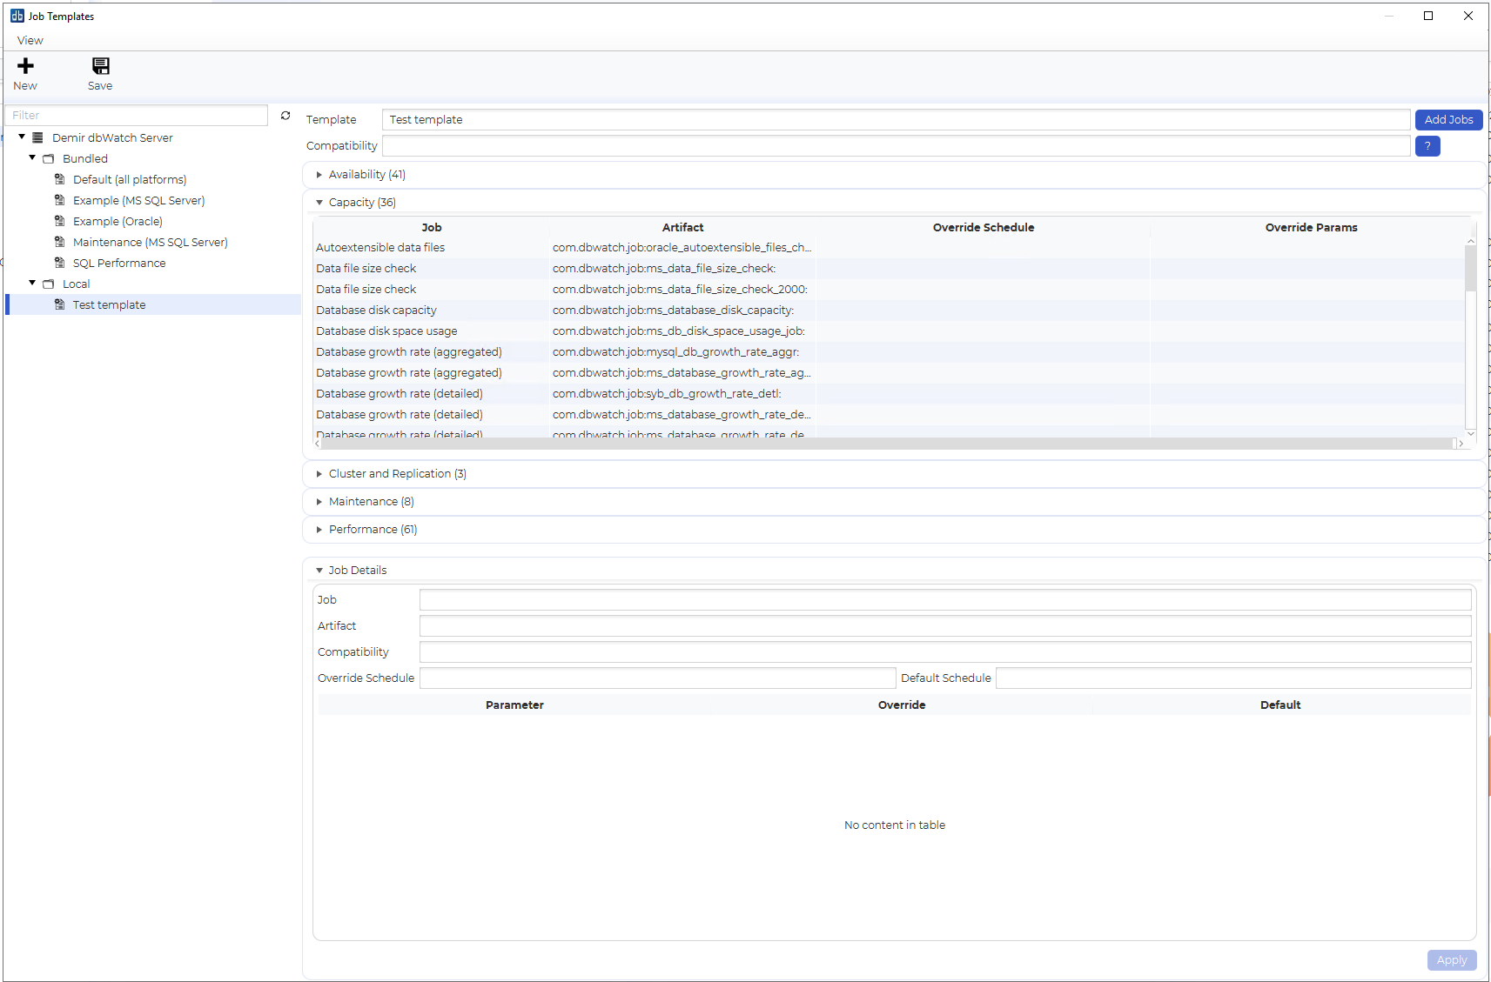The image size is (1491, 982).
Task: Select the Database disk space usage row
Action: pos(889,331)
